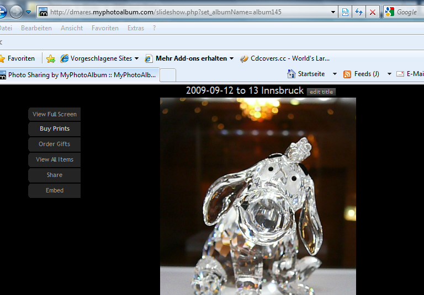Click the E-Mail envelope icon
This screenshot has width=424, height=295.
[x=400, y=74]
